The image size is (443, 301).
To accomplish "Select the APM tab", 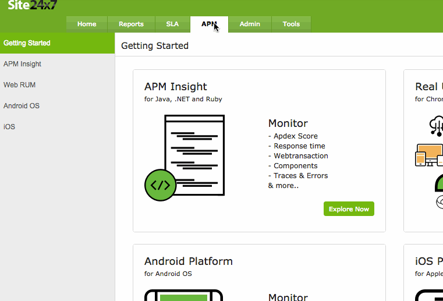I will click(209, 24).
